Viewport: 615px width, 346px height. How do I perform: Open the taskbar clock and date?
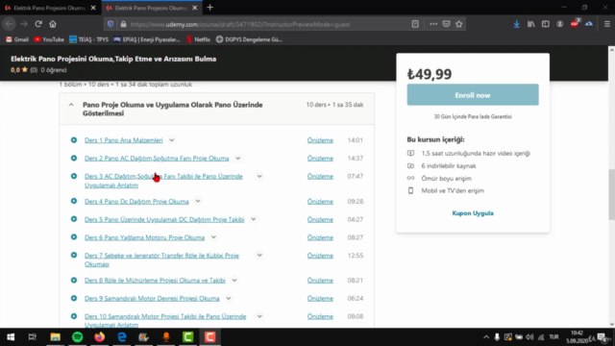click(x=577, y=337)
